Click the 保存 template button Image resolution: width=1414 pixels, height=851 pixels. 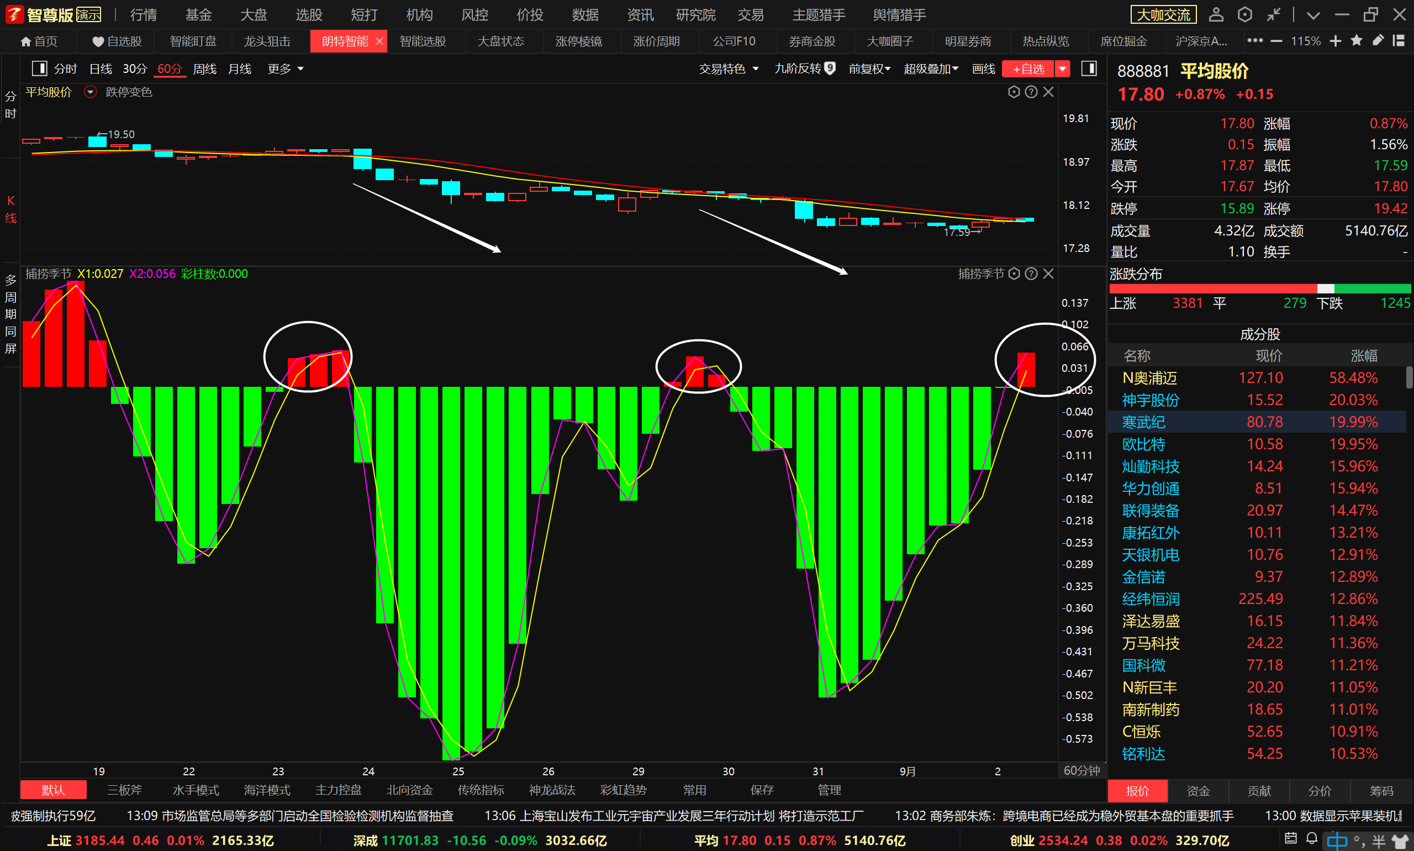[x=762, y=790]
